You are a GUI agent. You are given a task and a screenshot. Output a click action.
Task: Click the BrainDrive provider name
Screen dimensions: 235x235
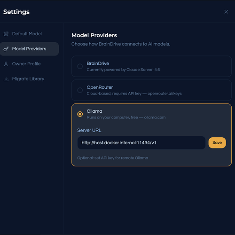(98, 63)
